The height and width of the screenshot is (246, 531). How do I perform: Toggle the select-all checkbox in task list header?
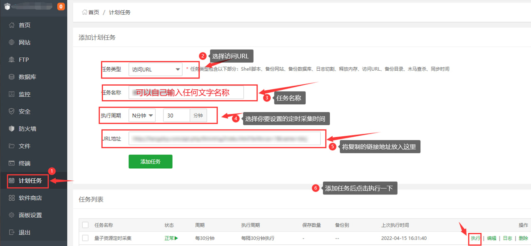(x=85, y=225)
